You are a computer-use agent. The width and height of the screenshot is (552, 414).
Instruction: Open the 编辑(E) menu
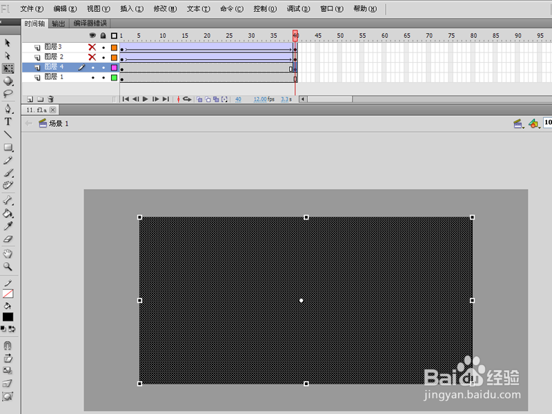(65, 9)
